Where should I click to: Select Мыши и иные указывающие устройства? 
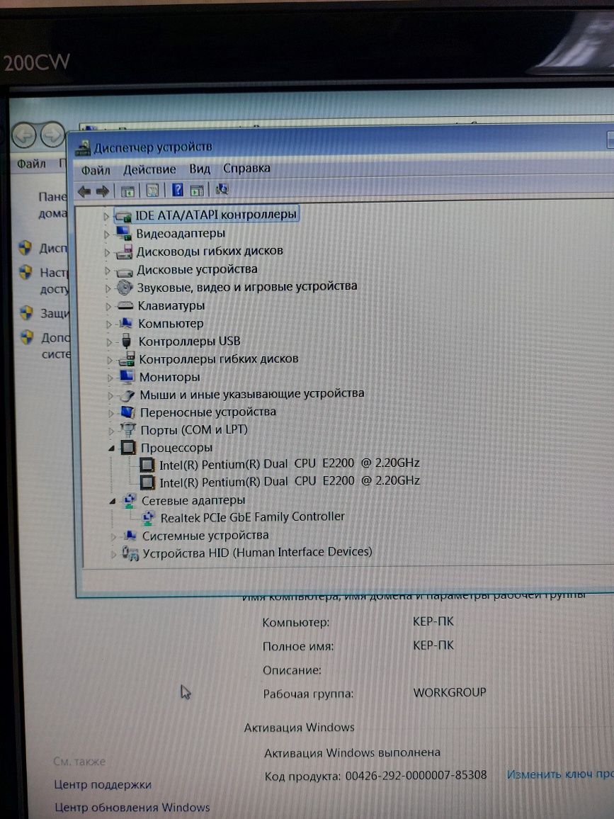[x=252, y=394]
